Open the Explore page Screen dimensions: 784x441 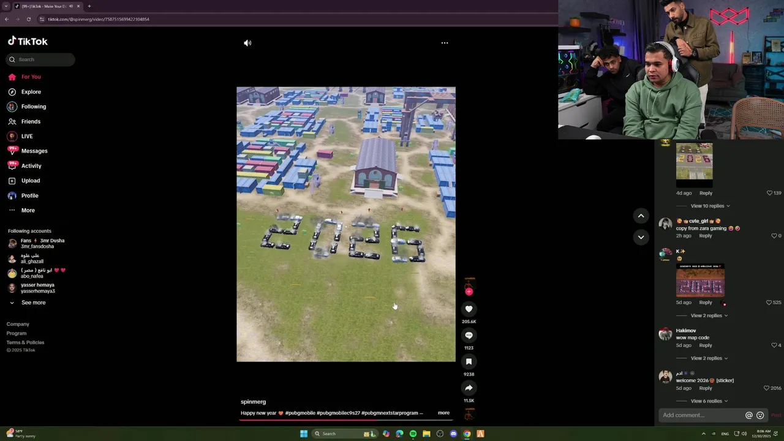coord(24,92)
